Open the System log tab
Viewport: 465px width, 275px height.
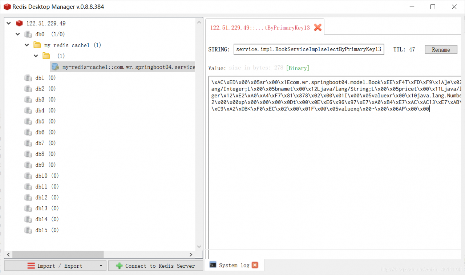[x=234, y=265]
